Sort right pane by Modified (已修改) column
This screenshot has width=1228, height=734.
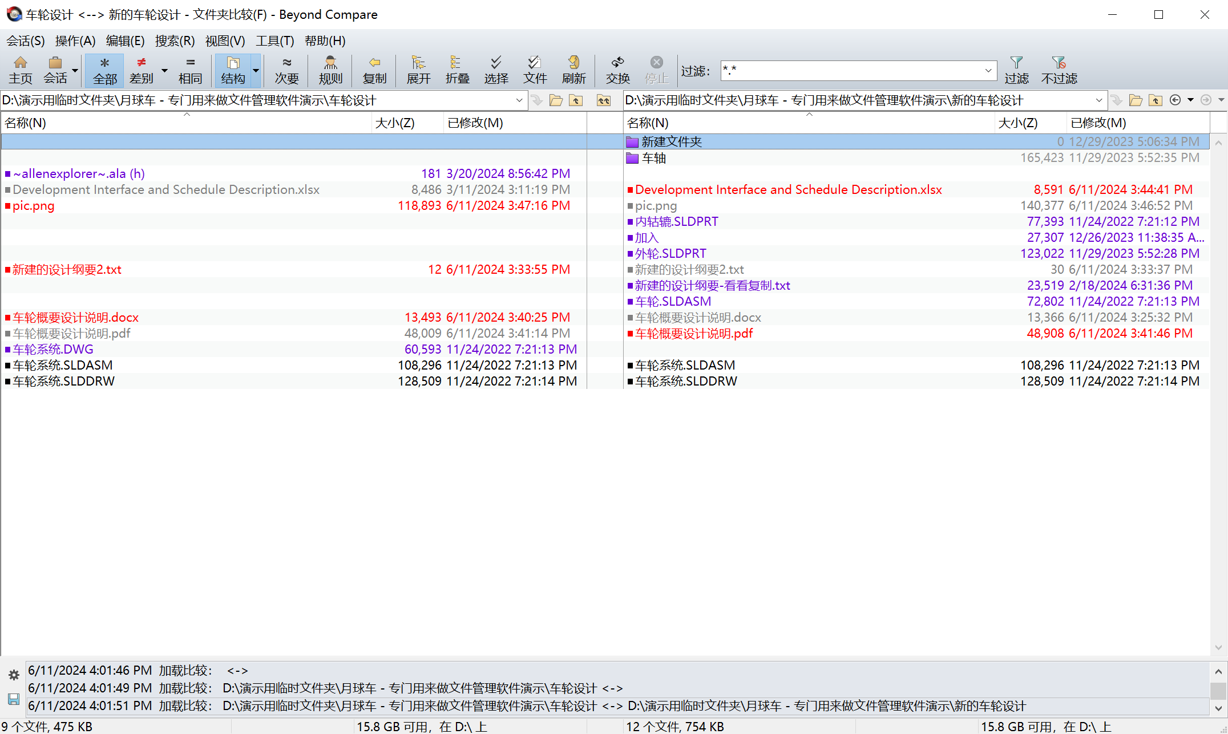(1098, 123)
